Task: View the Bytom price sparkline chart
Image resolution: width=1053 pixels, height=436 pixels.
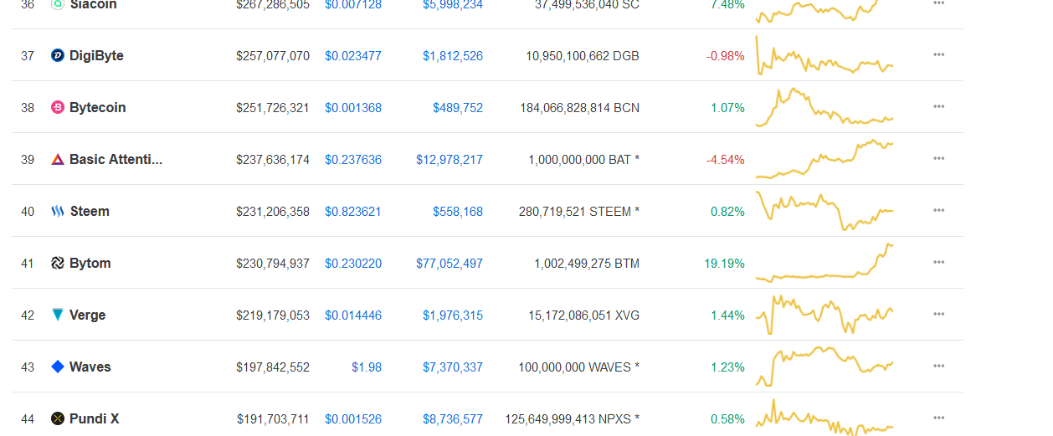Action: tap(824, 263)
